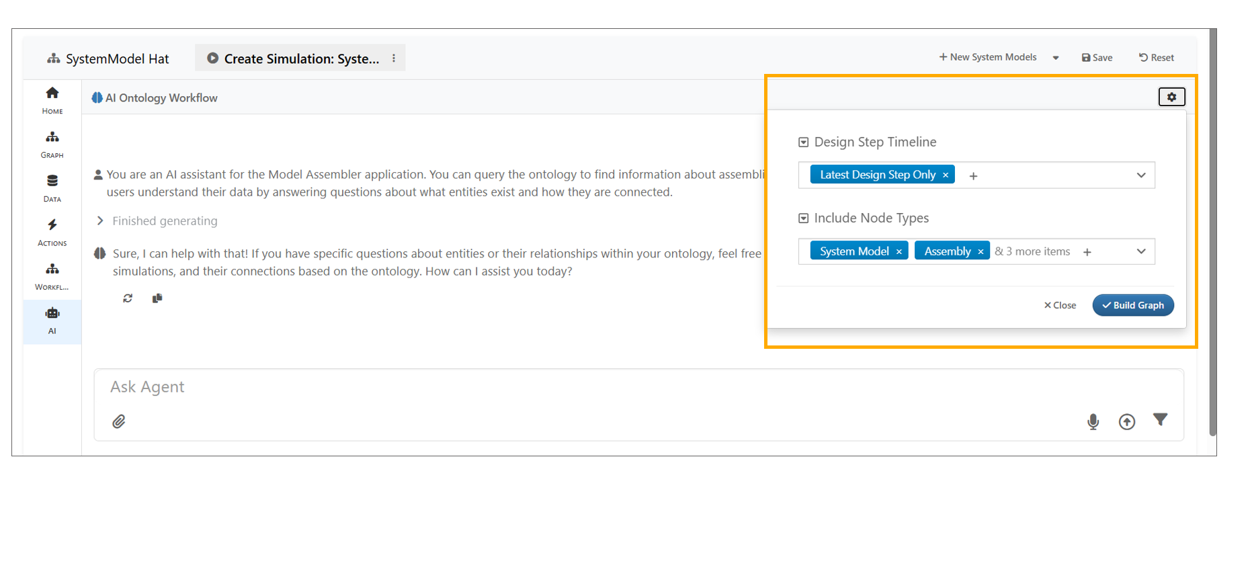Copy the AI response
Screen dimensions: 1250x580
click(157, 298)
